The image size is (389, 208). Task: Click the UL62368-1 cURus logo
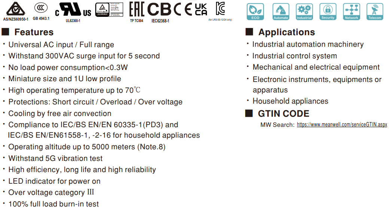point(73,12)
